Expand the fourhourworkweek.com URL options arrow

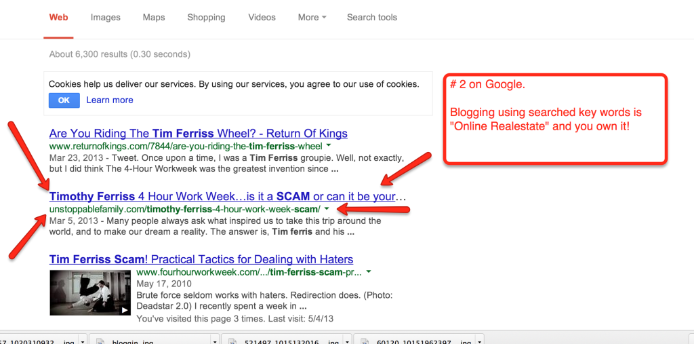369,272
